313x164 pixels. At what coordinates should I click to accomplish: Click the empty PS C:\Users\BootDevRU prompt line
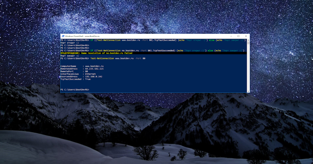tap(74, 90)
